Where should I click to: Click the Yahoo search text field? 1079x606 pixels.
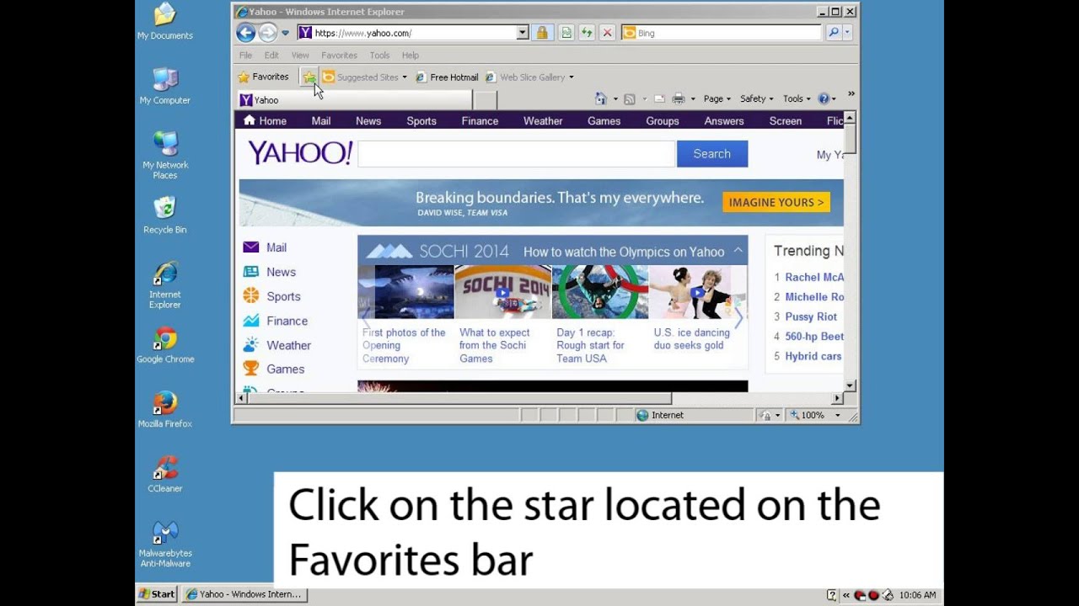coord(517,154)
